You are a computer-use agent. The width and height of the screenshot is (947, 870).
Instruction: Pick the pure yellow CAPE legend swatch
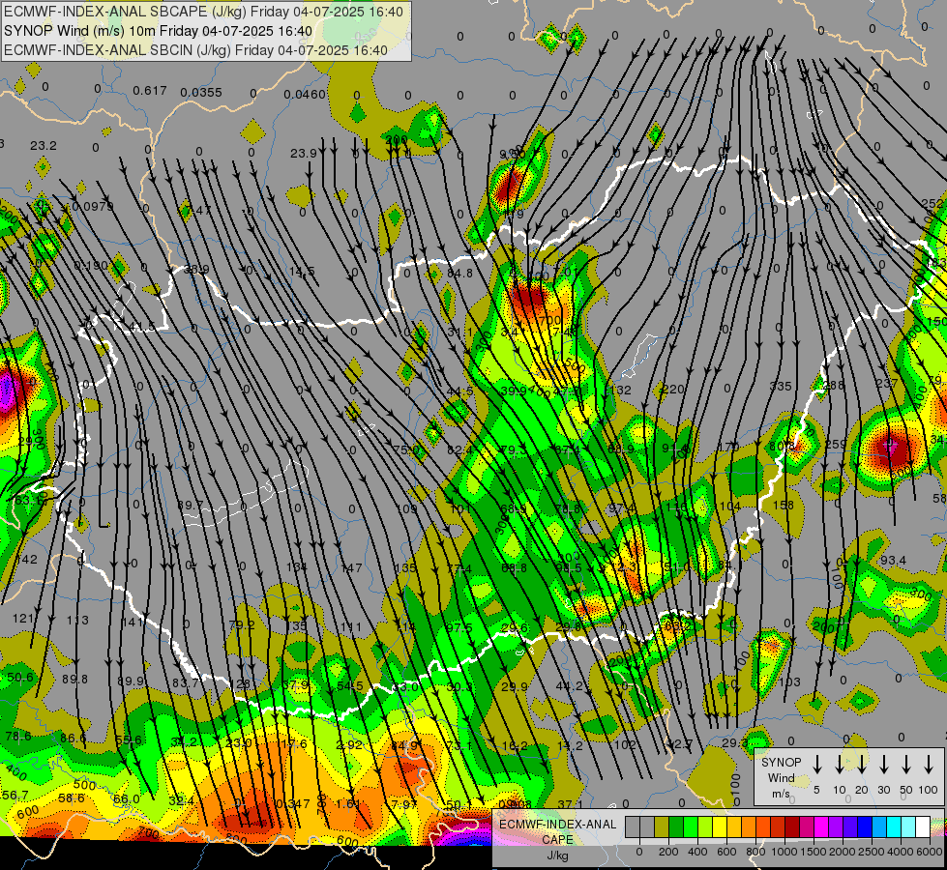[720, 826]
